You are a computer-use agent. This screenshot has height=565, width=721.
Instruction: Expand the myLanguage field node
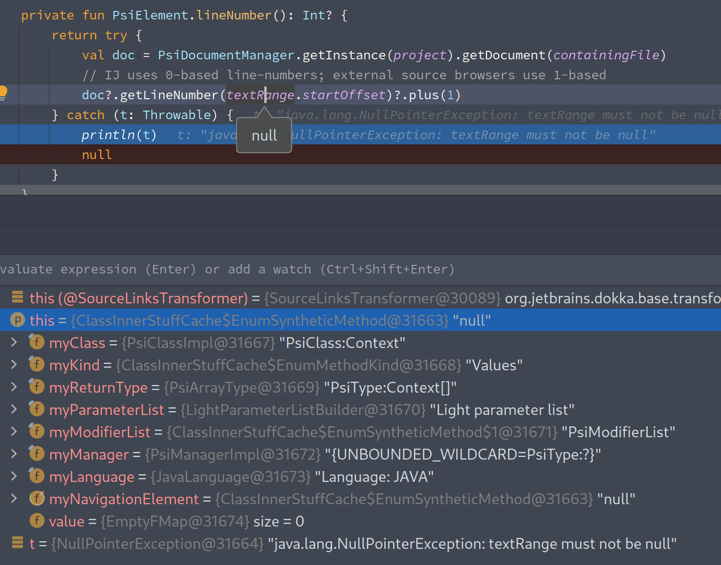click(x=14, y=476)
